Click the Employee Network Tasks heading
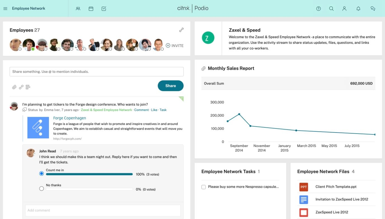Screen dimensions: 385x219 (228, 172)
